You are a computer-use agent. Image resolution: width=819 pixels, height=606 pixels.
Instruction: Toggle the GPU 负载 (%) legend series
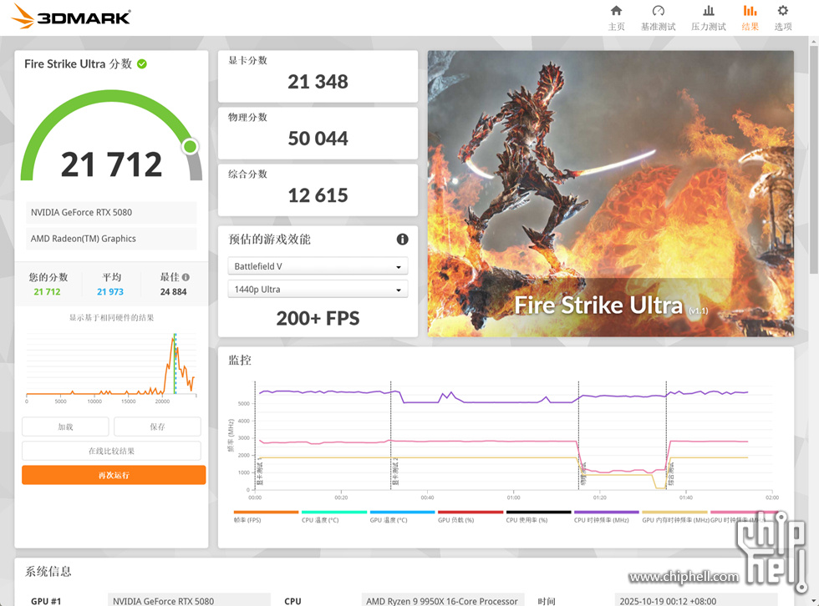(470, 513)
